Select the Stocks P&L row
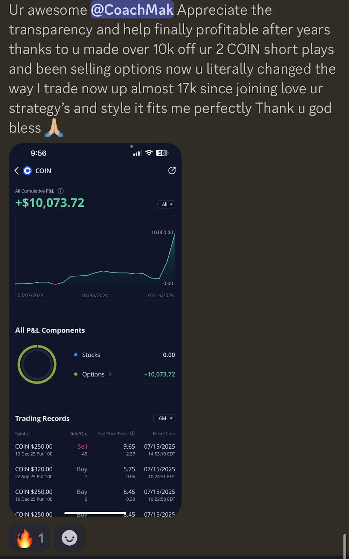349x559 pixels. pyautogui.click(x=125, y=355)
